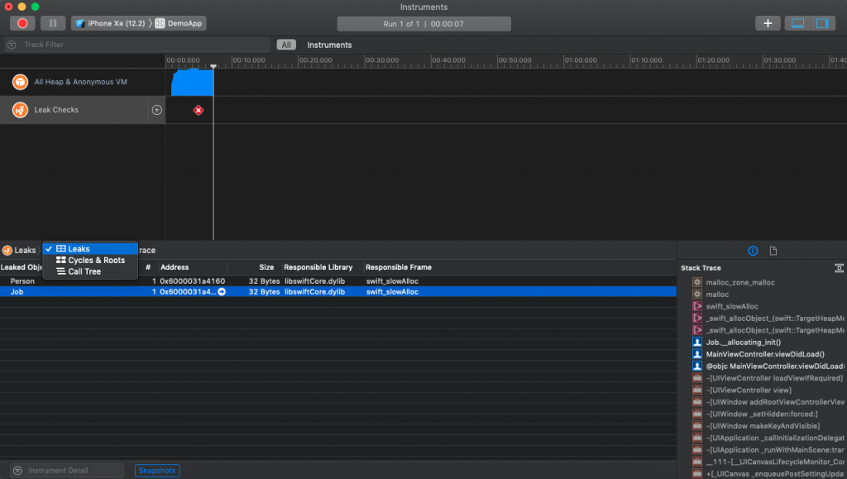847x479 pixels.
Task: Click the red leak marker on the timeline
Action: coord(199,110)
